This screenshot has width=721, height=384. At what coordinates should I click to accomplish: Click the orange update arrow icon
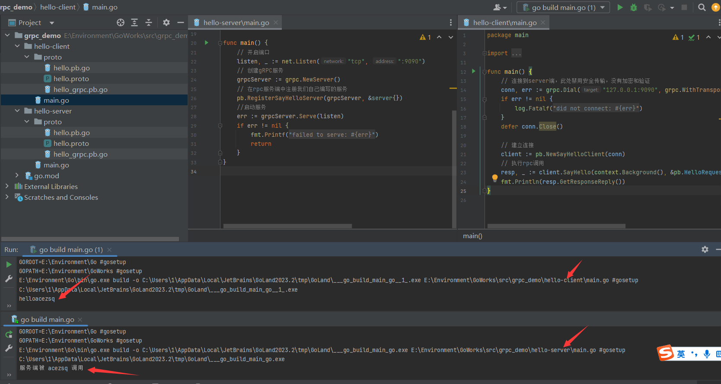716,7
